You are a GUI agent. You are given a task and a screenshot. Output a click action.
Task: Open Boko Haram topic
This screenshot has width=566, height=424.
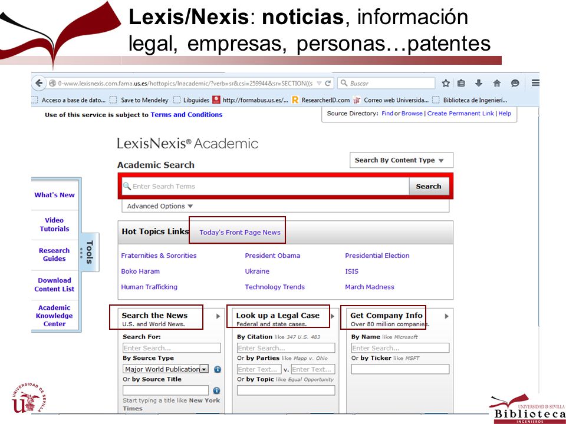pos(140,271)
